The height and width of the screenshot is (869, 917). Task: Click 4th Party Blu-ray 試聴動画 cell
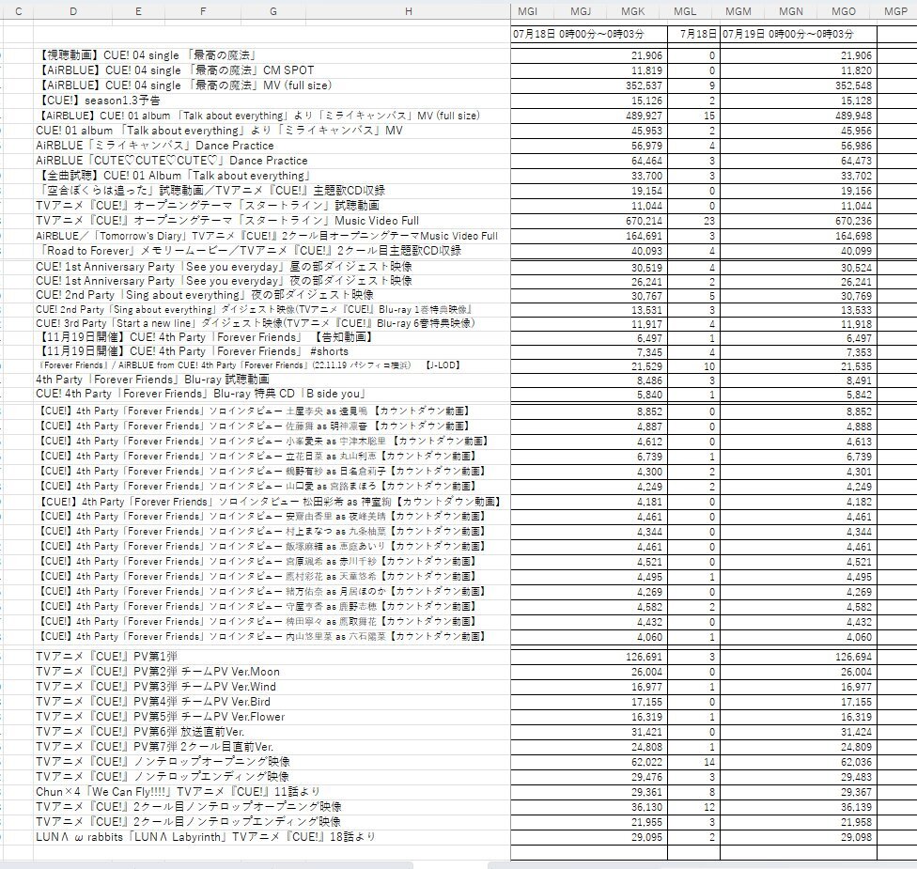152,380
